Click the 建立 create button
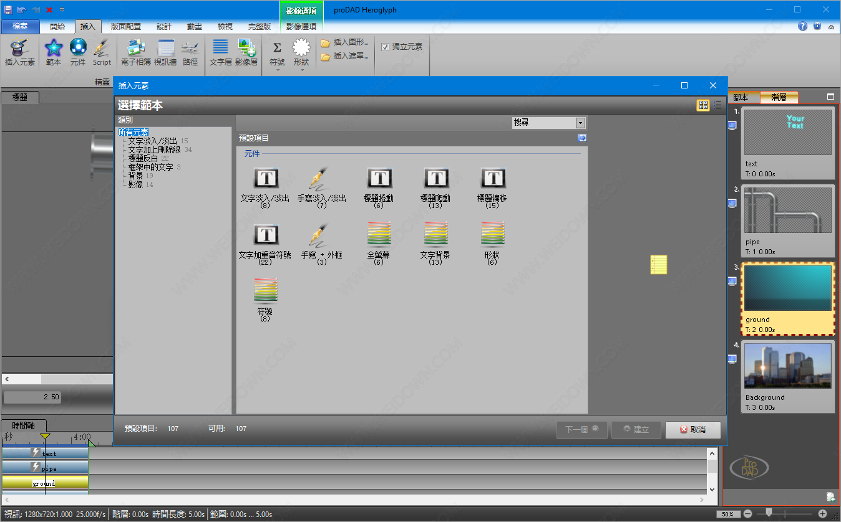 636,430
